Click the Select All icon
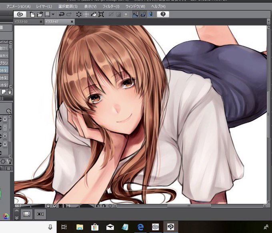 (x=111, y=14)
